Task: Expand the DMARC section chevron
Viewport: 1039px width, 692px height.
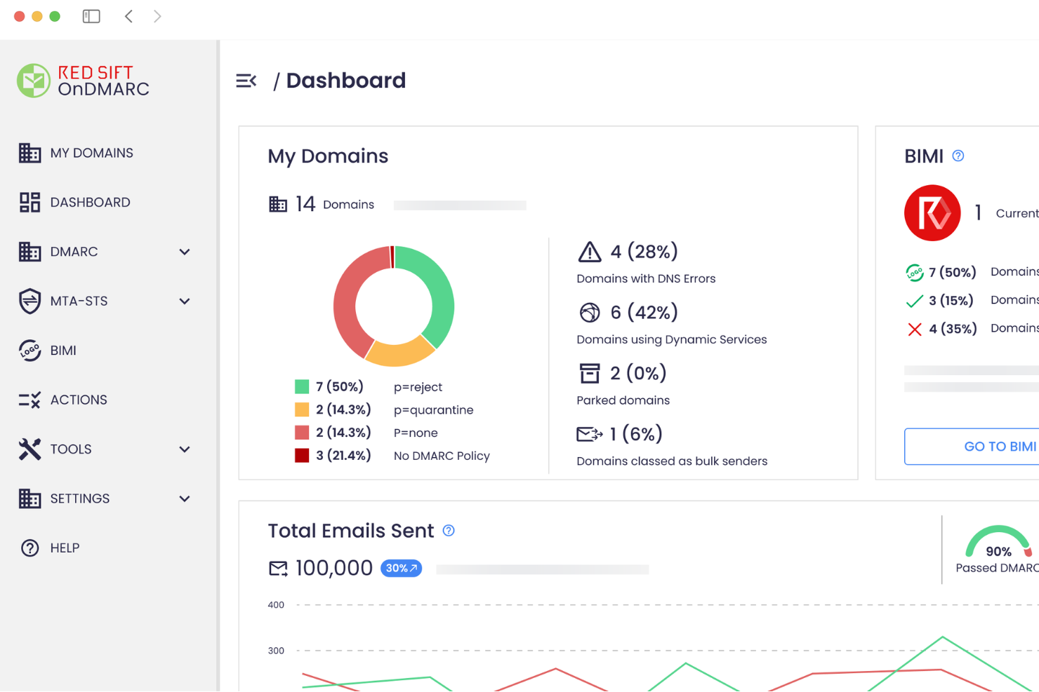Action: (x=185, y=252)
